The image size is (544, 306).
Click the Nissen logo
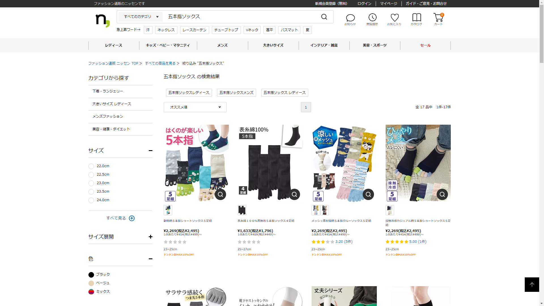[x=103, y=20]
